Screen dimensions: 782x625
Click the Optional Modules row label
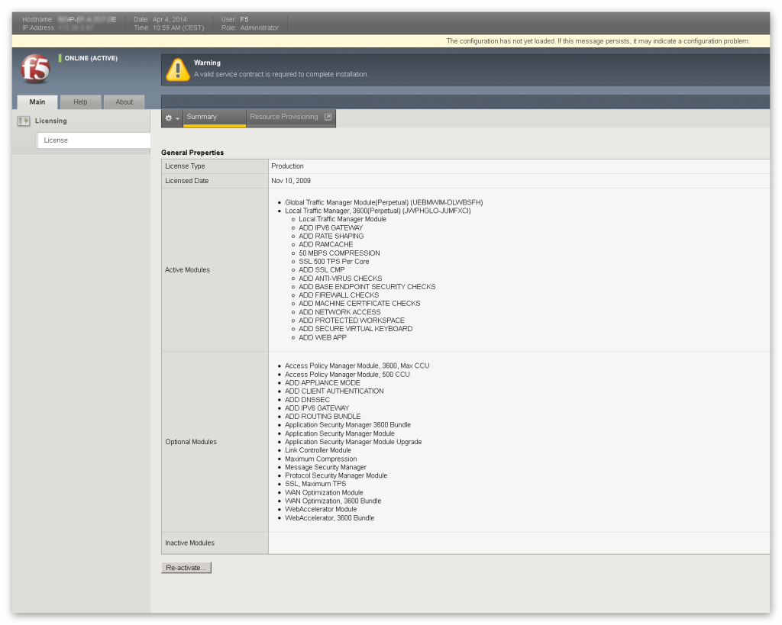[x=191, y=442]
